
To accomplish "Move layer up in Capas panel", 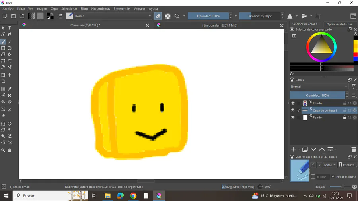I will [322, 149].
